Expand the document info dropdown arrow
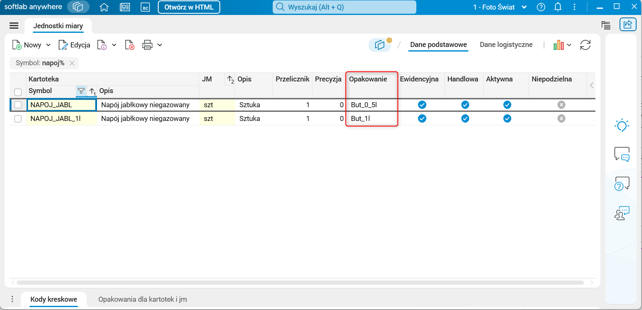Image resolution: width=642 pixels, height=310 pixels. [x=114, y=45]
